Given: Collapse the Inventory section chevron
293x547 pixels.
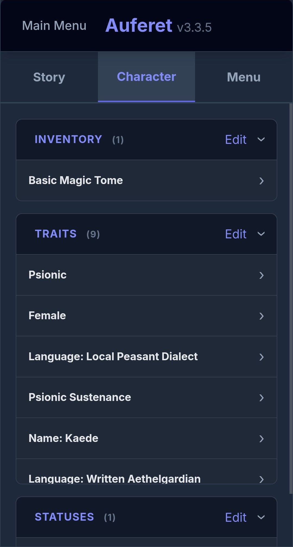Looking at the screenshot, I should point(261,140).
